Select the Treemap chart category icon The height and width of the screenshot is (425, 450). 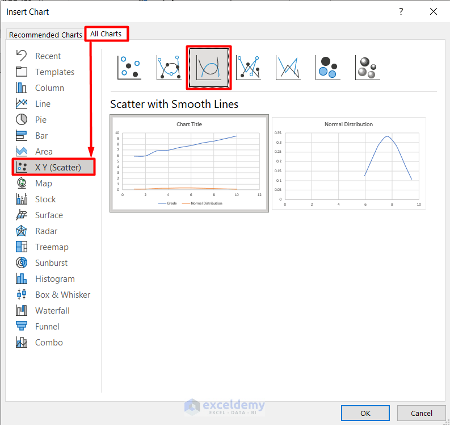point(22,247)
